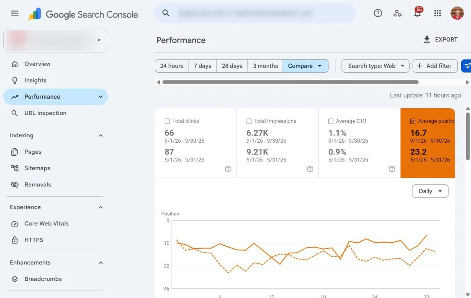The height and width of the screenshot is (298, 471).
Task: Click the Breadcrumbs layers icon
Action: point(15,279)
